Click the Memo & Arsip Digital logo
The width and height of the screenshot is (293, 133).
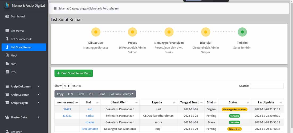pos(7,5)
